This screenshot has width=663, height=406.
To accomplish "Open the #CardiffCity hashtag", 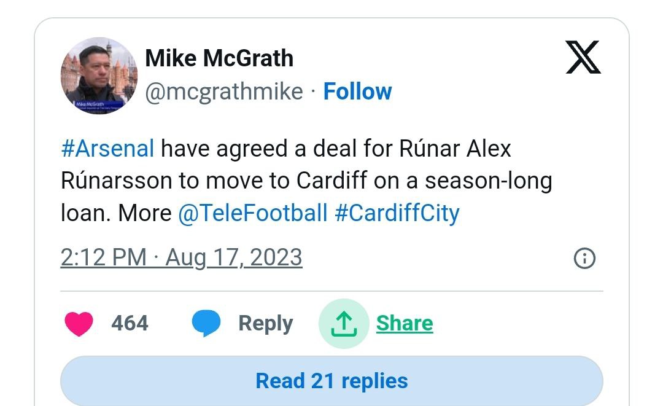I will pos(397,213).
